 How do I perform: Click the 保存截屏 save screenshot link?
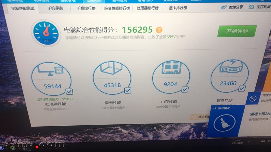[x=263, y=7]
